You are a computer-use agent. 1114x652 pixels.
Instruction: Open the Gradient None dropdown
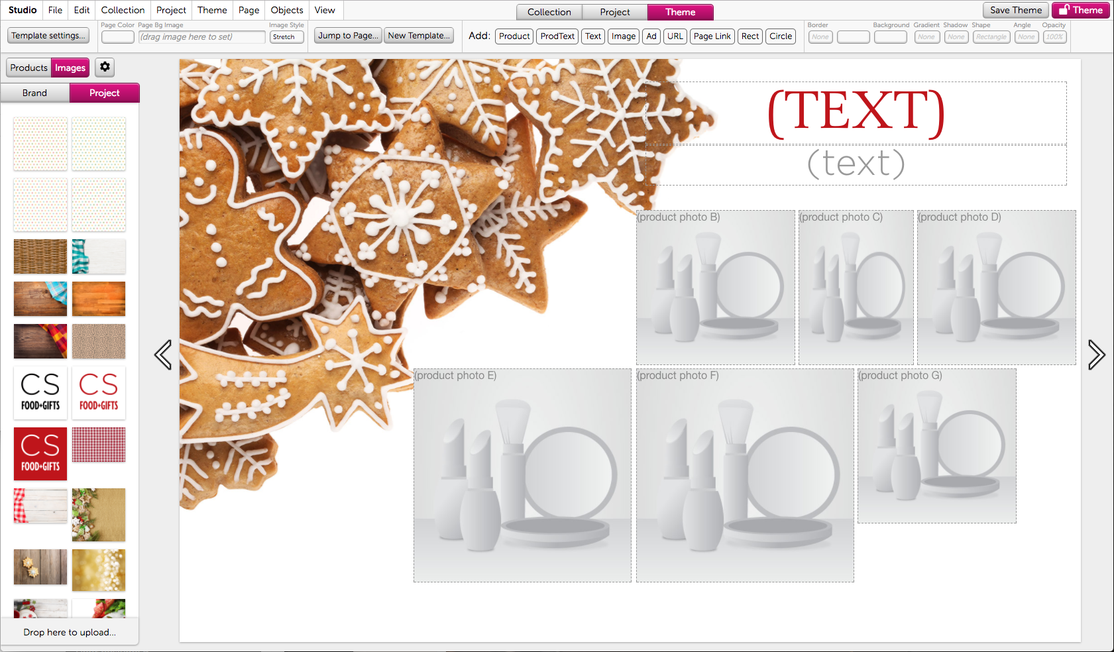point(926,37)
